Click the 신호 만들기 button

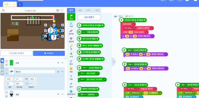[89, 17]
